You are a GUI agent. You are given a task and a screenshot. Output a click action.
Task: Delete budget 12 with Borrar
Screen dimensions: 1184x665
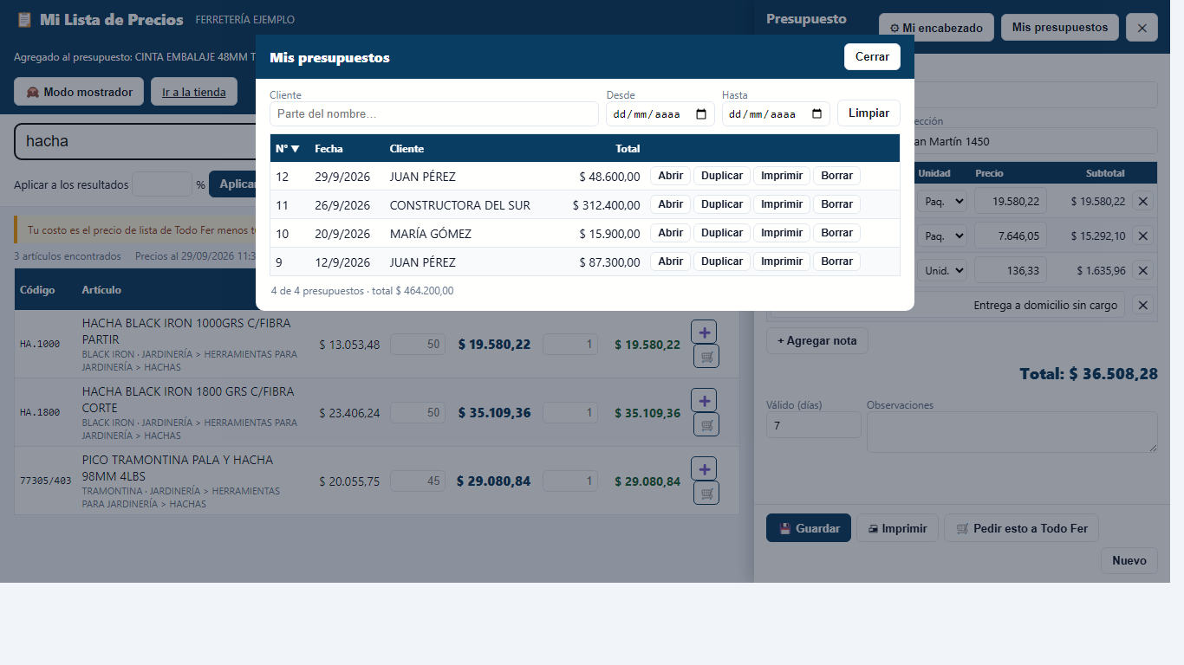[836, 176]
